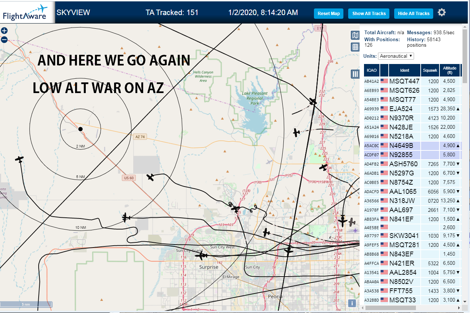
Task: Select the MSQT626 aircraft row
Action: (412, 90)
